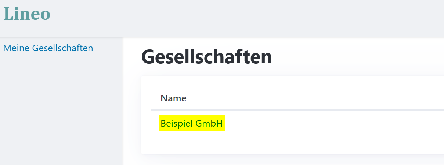Click the large Gesellschaften title text
This screenshot has width=444, height=165.
tap(206, 57)
